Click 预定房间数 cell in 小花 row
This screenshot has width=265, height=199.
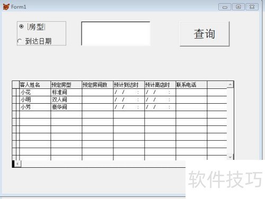coord(98,92)
